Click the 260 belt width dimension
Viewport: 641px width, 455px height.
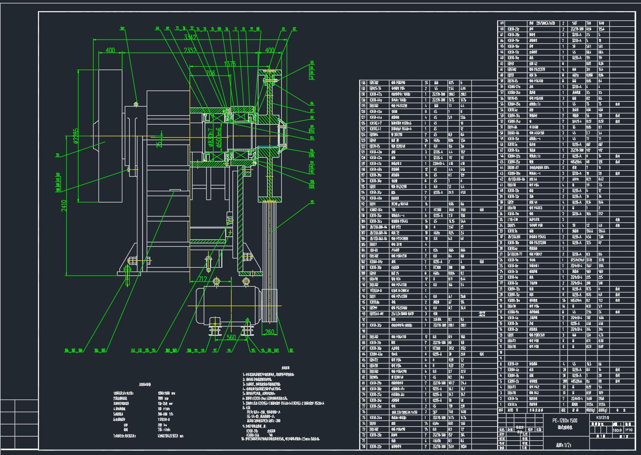coord(270,333)
